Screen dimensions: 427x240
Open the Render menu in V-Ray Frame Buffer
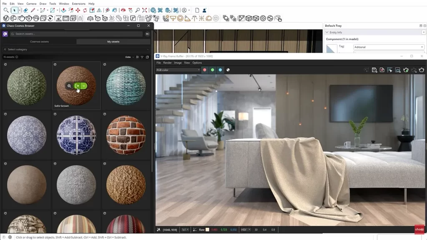tap(168, 63)
